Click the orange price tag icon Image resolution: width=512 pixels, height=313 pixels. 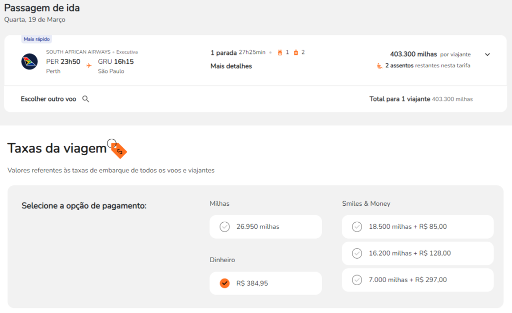click(x=119, y=149)
